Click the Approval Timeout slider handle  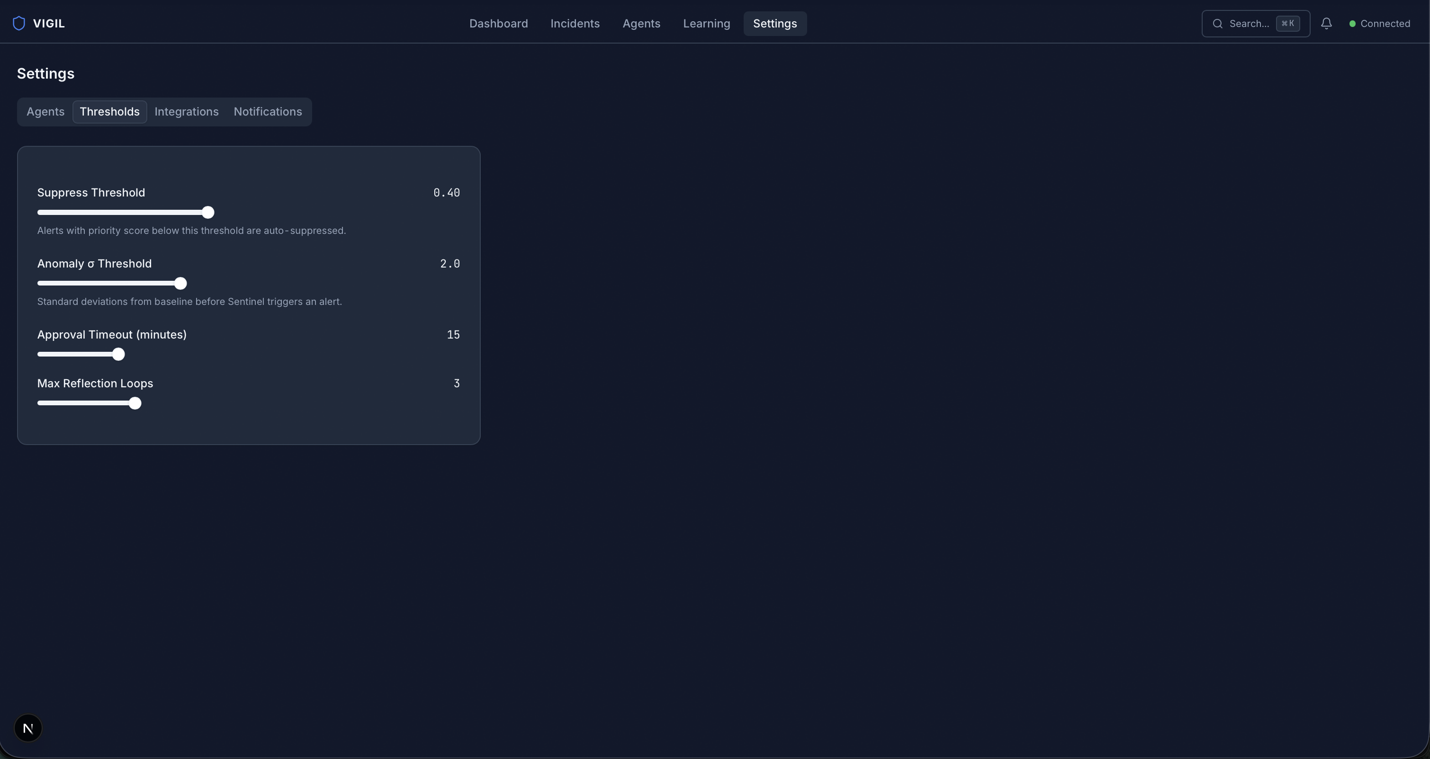point(118,355)
